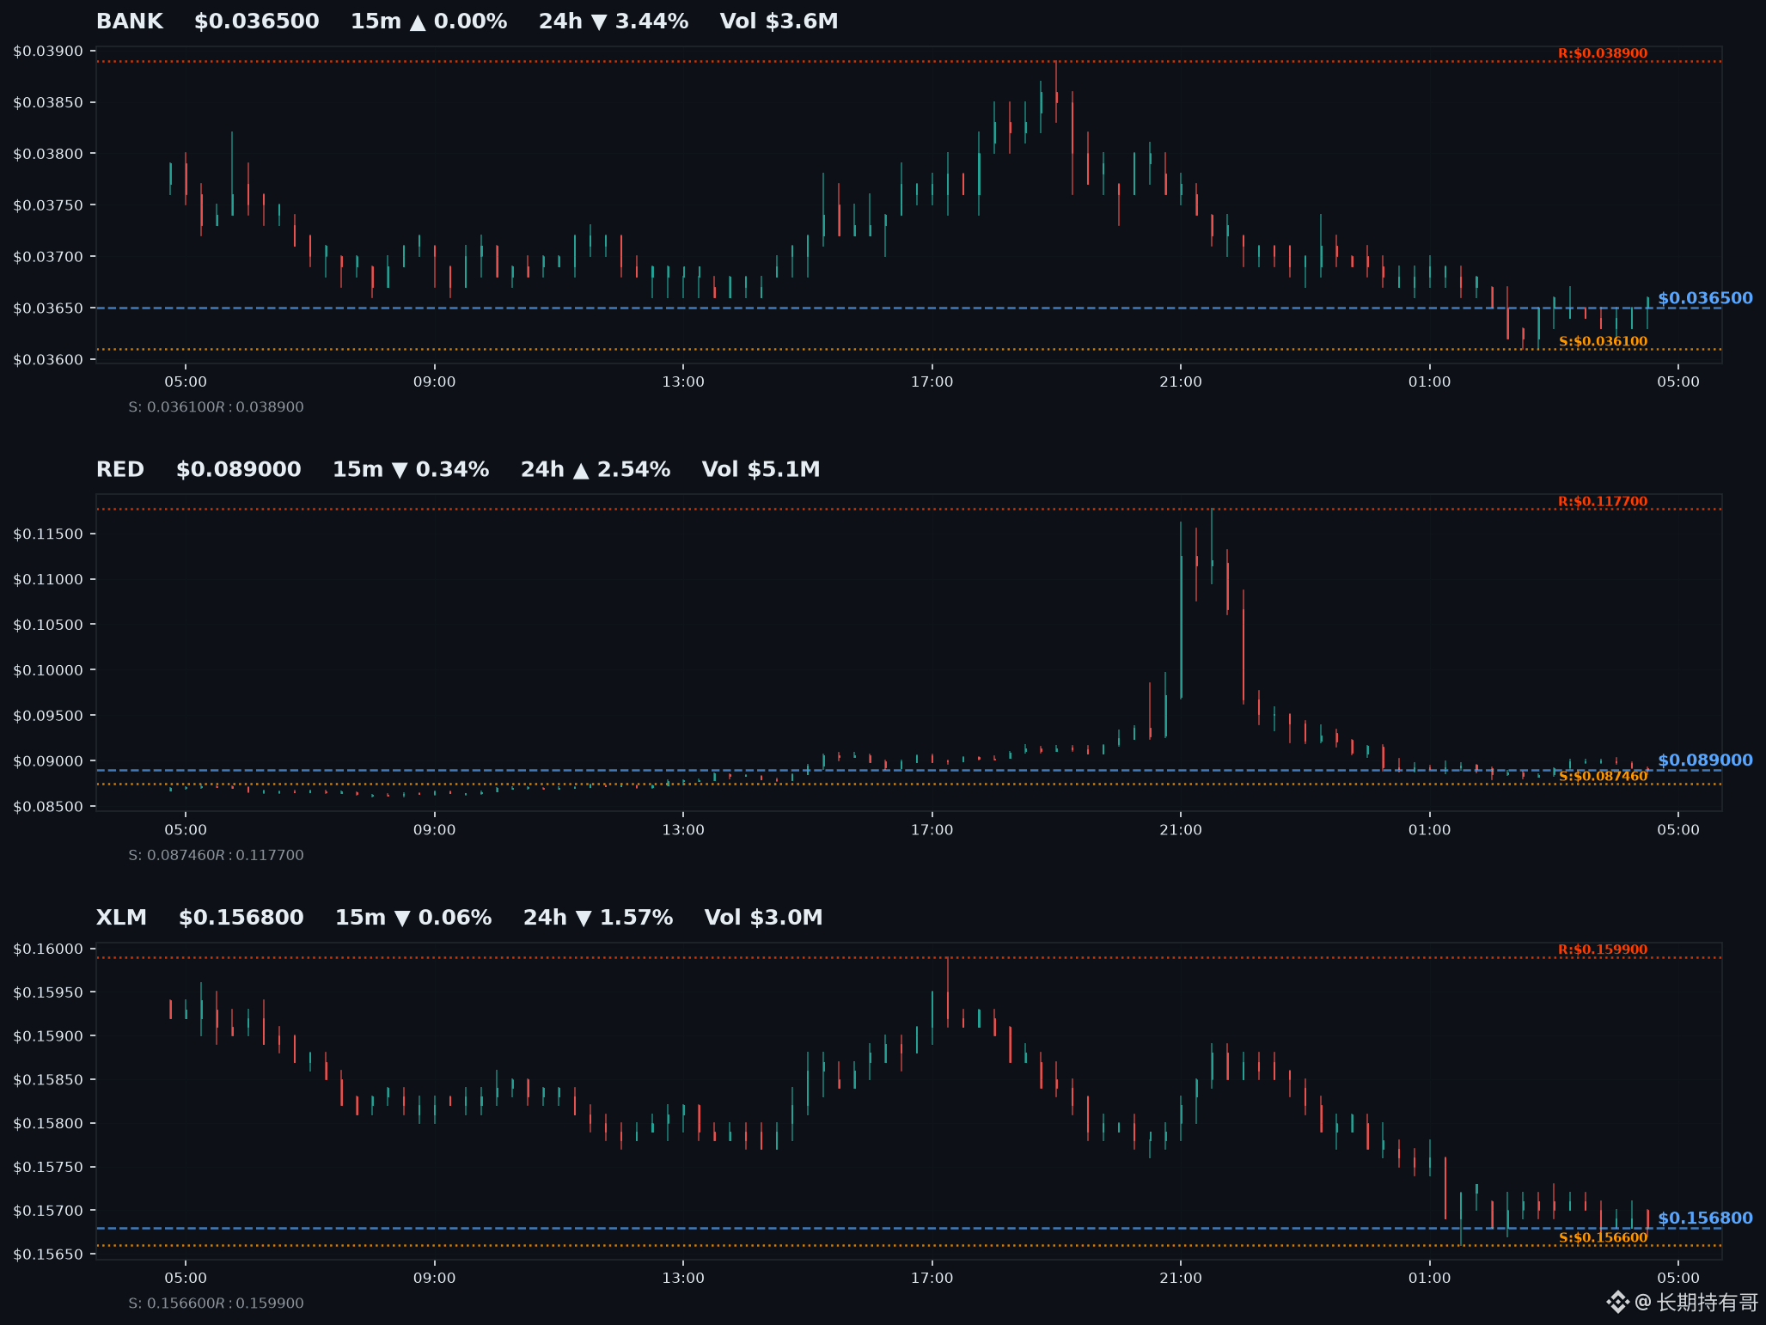This screenshot has width=1766, height=1325.
Task: Select the $0.15650 y-axis label
Action: click(48, 1255)
